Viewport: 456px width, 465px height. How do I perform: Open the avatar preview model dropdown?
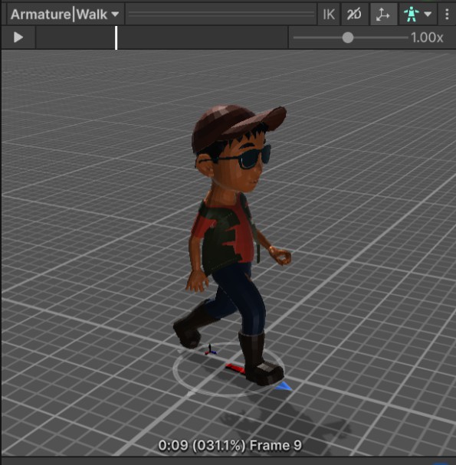click(417, 15)
